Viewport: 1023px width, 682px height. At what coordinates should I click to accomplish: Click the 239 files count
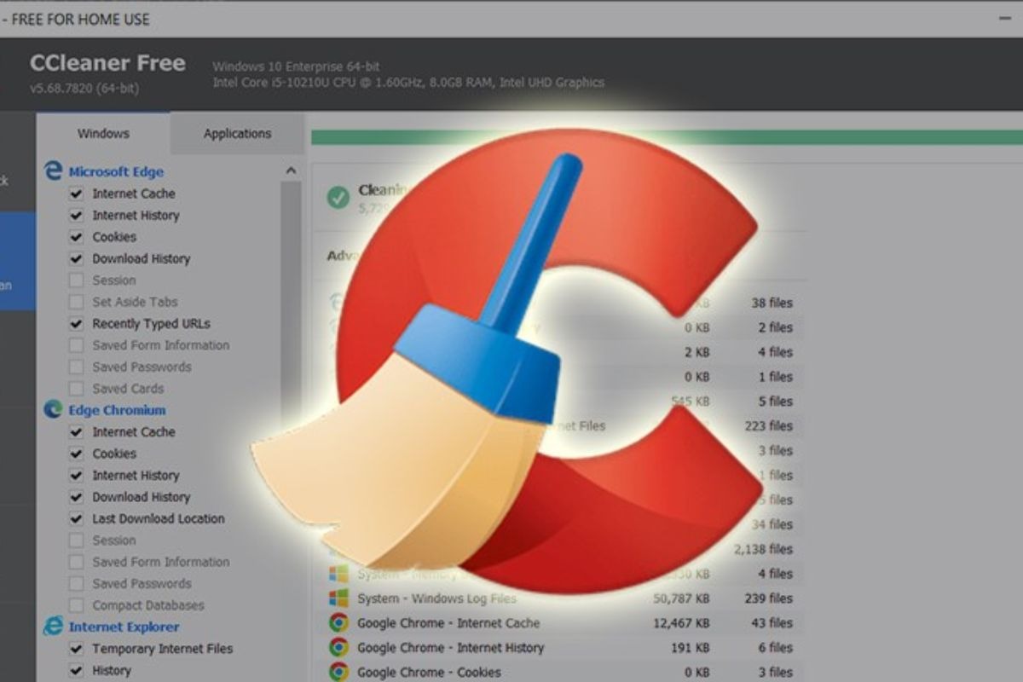[x=768, y=598]
